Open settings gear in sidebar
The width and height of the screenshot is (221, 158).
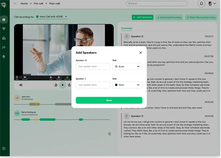pos(4,149)
